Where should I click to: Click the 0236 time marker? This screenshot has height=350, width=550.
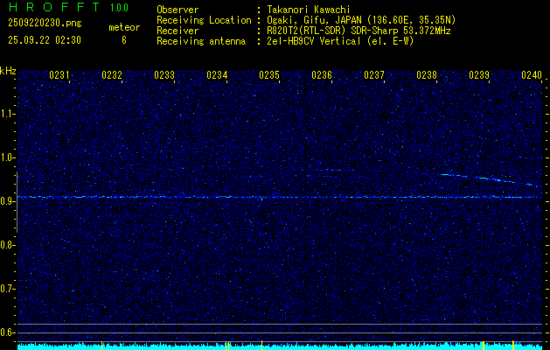coord(322,75)
